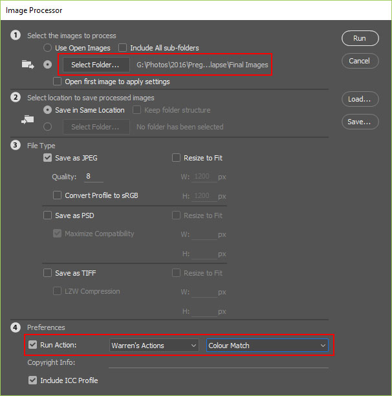Click the Load... button
This screenshot has height=396, width=392.
360,99
